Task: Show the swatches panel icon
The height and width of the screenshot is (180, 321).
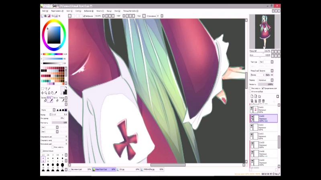Action: pyautogui.click(x=56, y=16)
